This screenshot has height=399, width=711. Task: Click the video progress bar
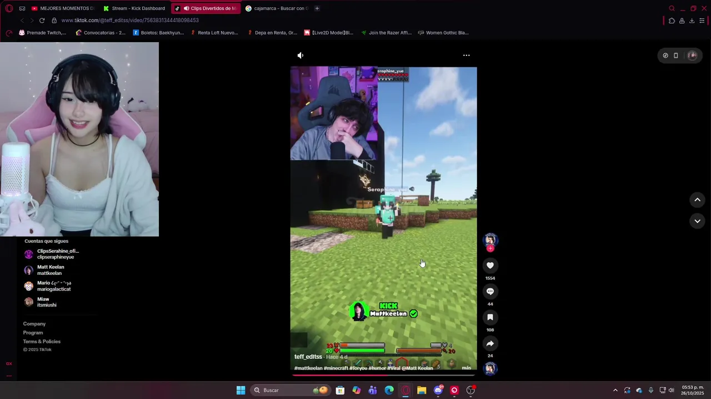tap(383, 375)
